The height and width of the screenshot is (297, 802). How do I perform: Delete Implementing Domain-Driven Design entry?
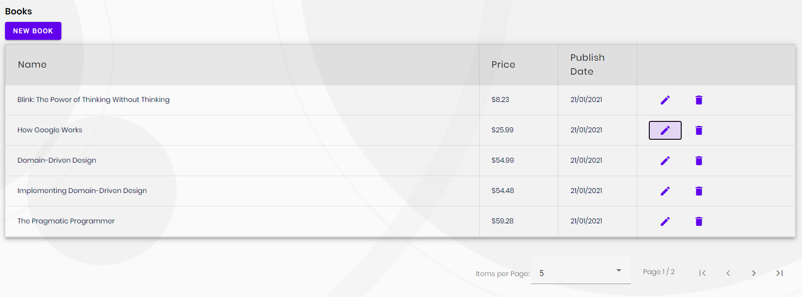[699, 191]
